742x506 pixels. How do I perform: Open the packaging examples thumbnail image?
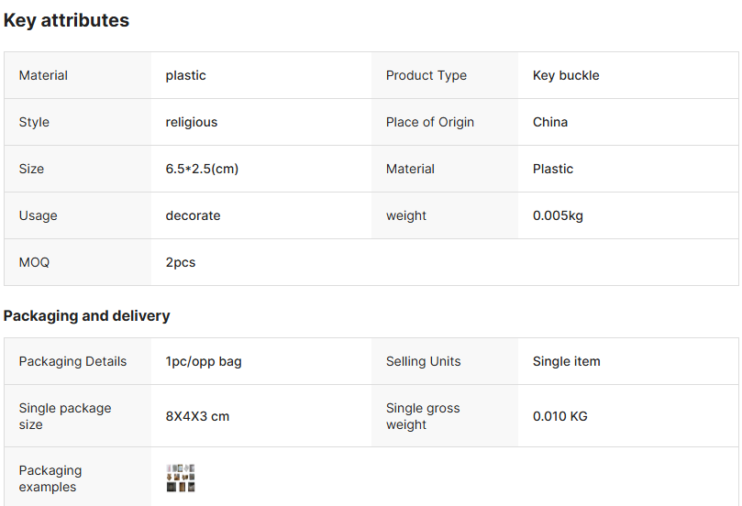[x=181, y=478]
